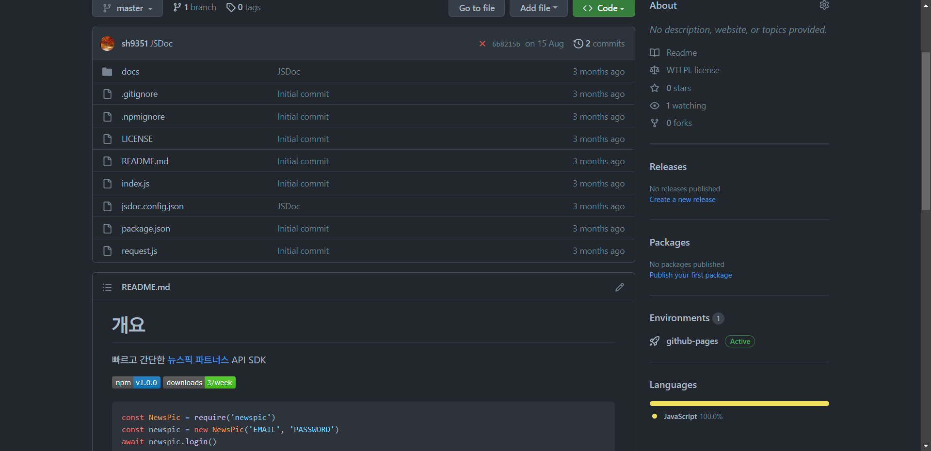Open the README table of contents icon

[107, 287]
